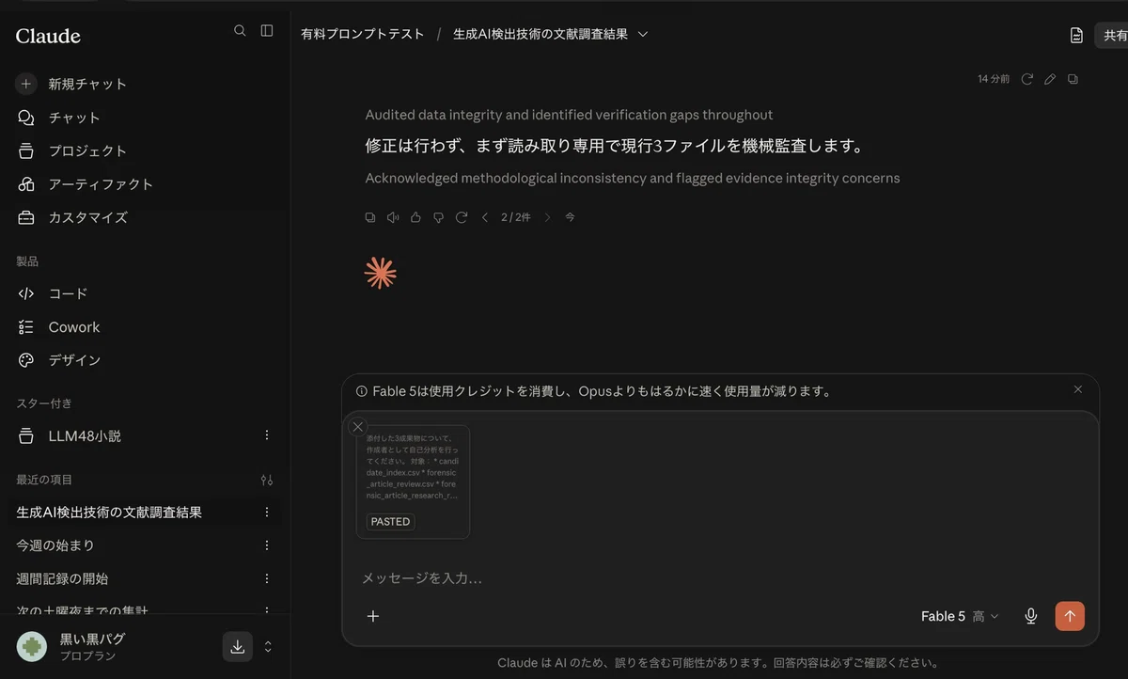Open the PASTED text attachment preview
The image size is (1128, 679).
(x=413, y=482)
